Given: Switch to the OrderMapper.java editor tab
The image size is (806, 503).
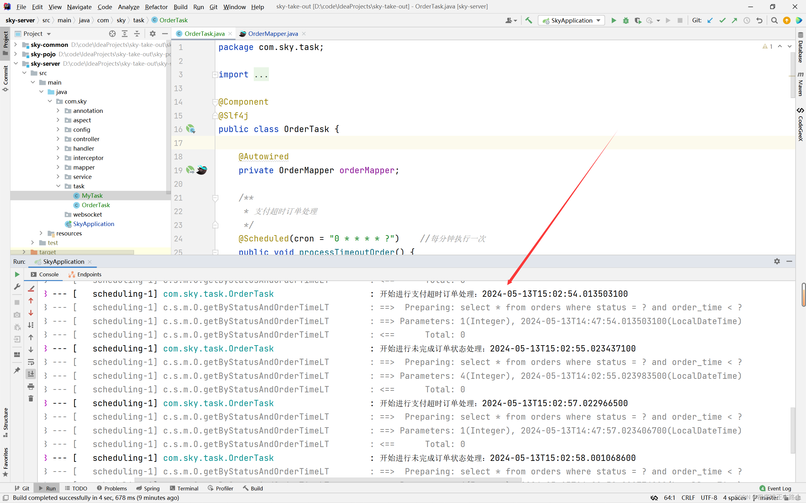Looking at the screenshot, I should pos(273,34).
